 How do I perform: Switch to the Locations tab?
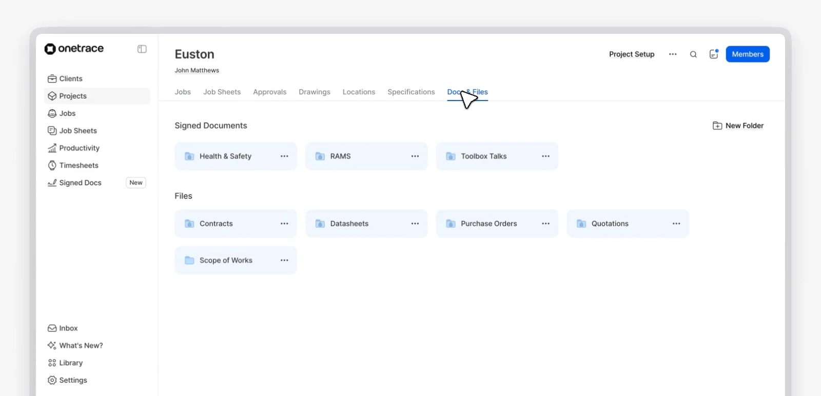359,92
